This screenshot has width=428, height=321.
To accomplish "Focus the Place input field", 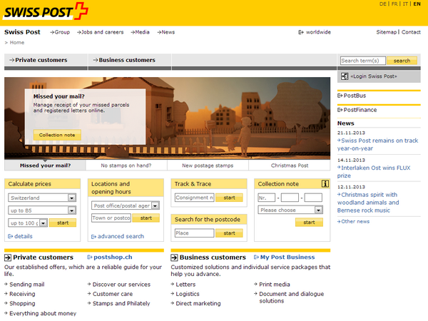I will pos(194,233).
